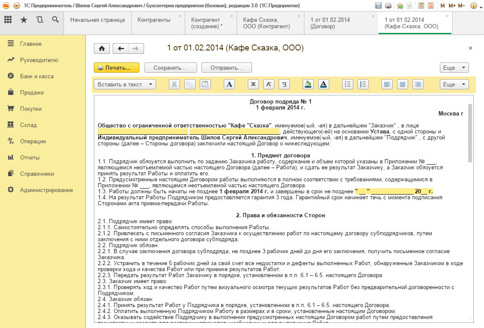Image resolution: width=484 pixels, height=328 pixels.
Task: Go back using the left arrow button
Action: coord(120,49)
